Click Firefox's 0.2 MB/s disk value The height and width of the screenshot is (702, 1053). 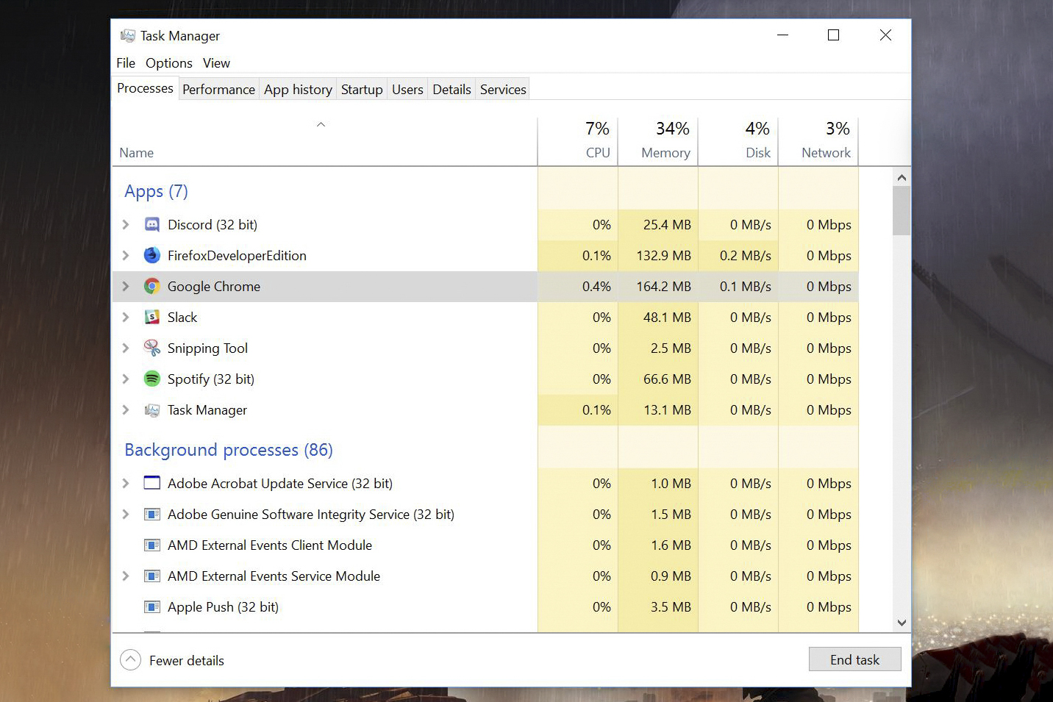pos(745,256)
